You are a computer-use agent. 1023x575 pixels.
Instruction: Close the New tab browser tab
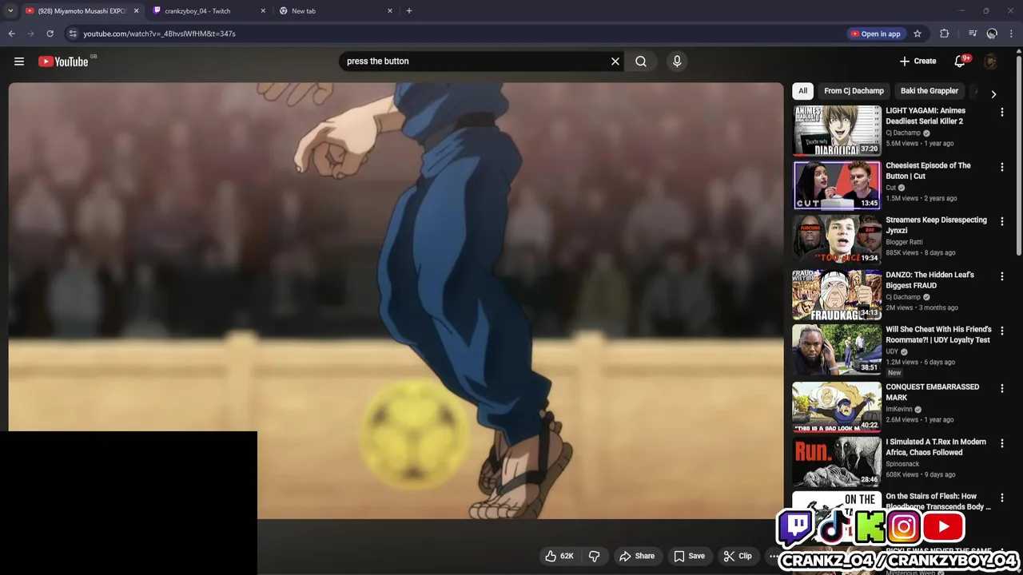pos(390,11)
